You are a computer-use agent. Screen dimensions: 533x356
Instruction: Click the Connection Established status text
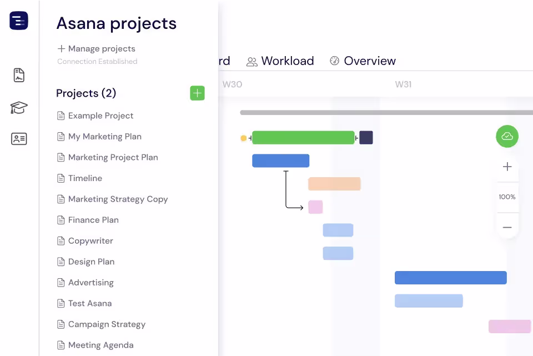pos(97,62)
